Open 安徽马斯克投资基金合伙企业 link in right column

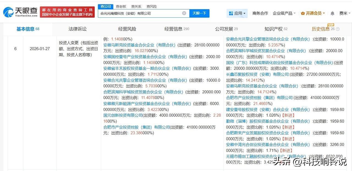[262, 86]
